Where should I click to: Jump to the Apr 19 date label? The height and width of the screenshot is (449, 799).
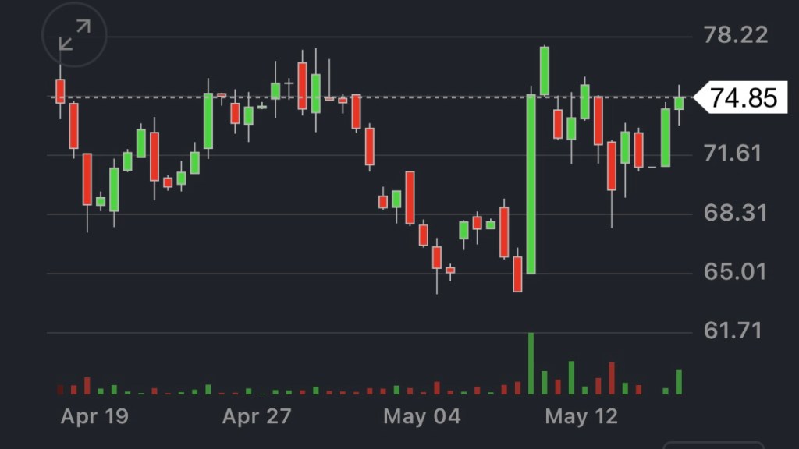click(94, 416)
